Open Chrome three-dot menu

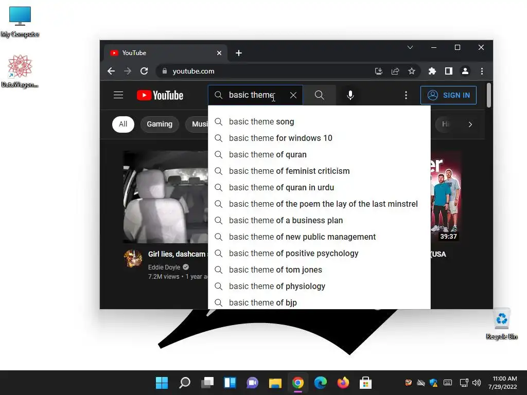[482, 71]
